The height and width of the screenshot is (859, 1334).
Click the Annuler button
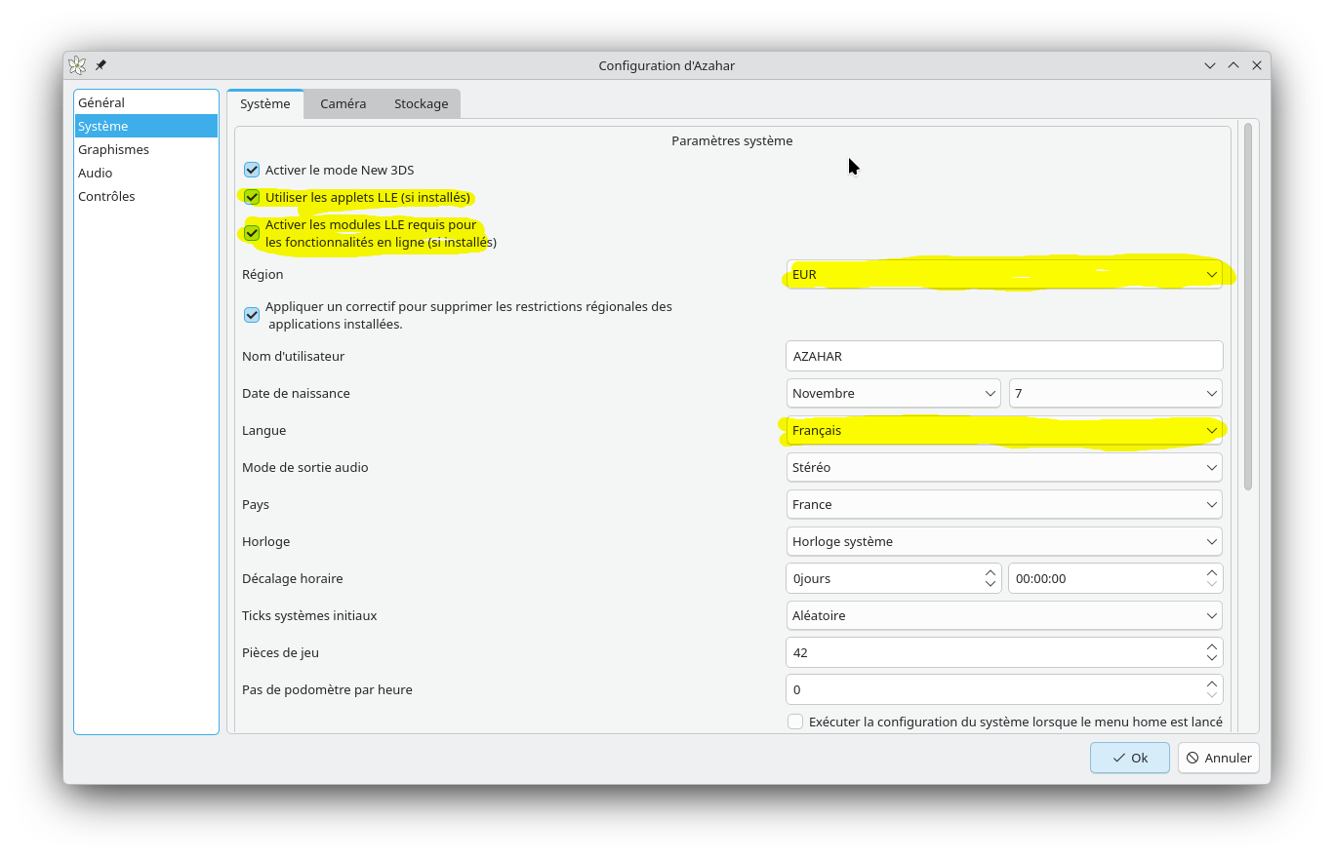1219,758
